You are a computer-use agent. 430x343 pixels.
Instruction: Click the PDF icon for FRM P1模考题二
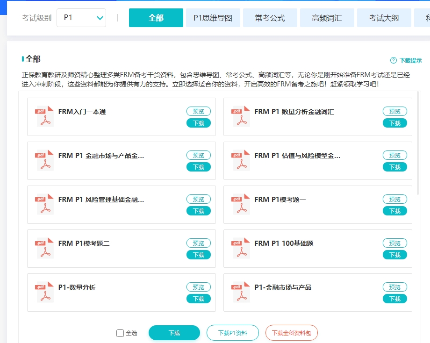tap(44, 248)
